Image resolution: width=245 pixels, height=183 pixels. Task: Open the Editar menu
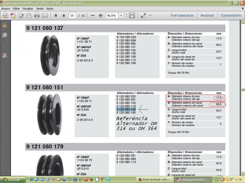click(16, 9)
